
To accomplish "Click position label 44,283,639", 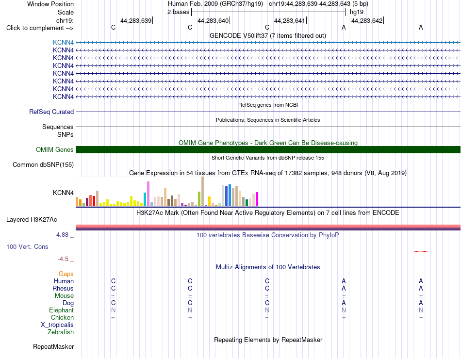I will [136, 20].
